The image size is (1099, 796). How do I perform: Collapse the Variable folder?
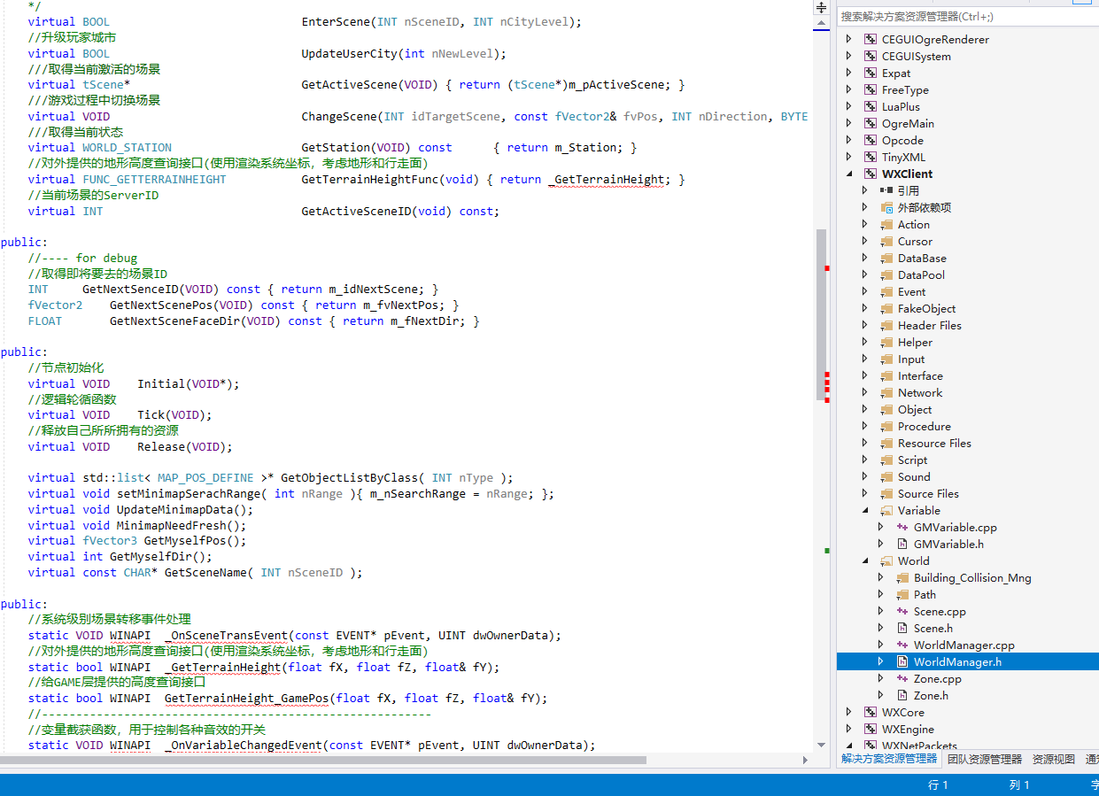tap(865, 511)
